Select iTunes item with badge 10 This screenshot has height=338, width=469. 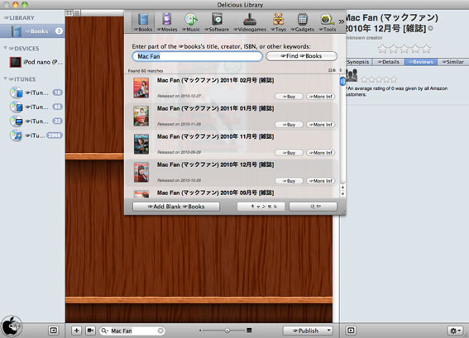click(36, 93)
